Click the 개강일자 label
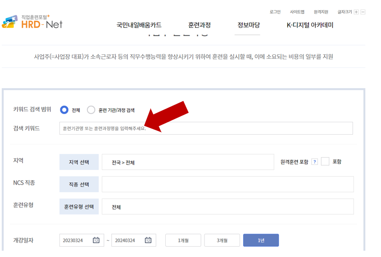The image size is (381, 257). pos(23,240)
